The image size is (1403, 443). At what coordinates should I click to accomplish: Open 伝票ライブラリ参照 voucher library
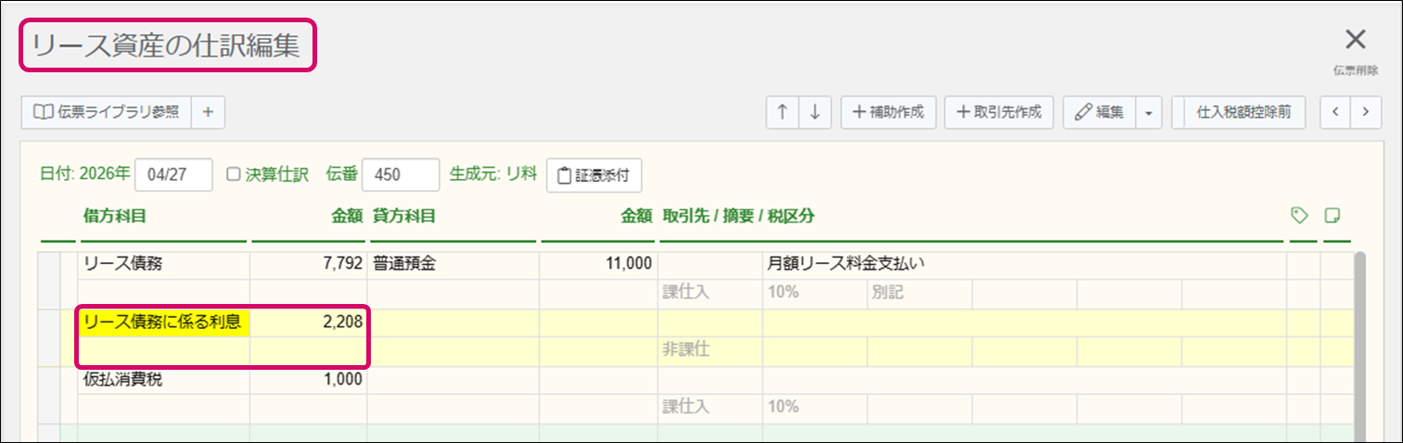(107, 112)
